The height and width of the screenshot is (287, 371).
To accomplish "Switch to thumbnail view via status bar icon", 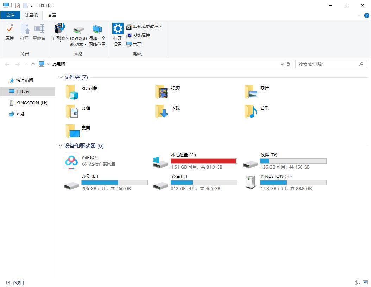I will pos(366,282).
